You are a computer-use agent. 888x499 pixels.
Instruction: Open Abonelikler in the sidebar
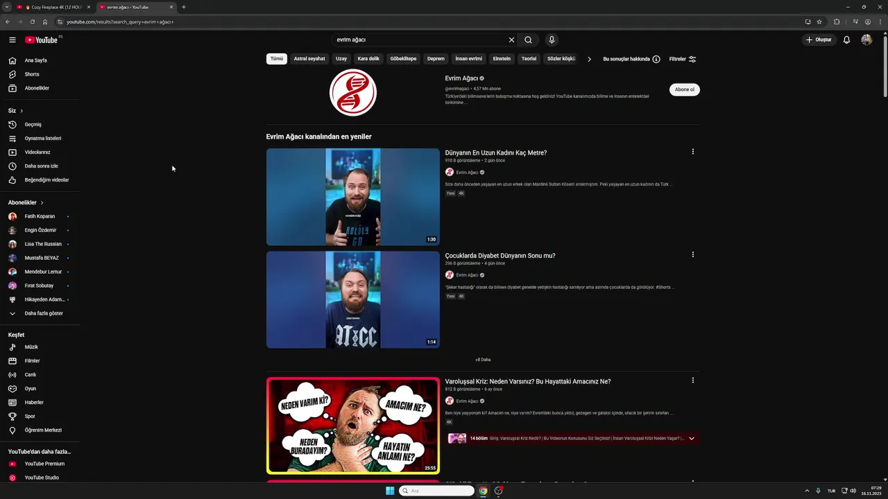38,88
